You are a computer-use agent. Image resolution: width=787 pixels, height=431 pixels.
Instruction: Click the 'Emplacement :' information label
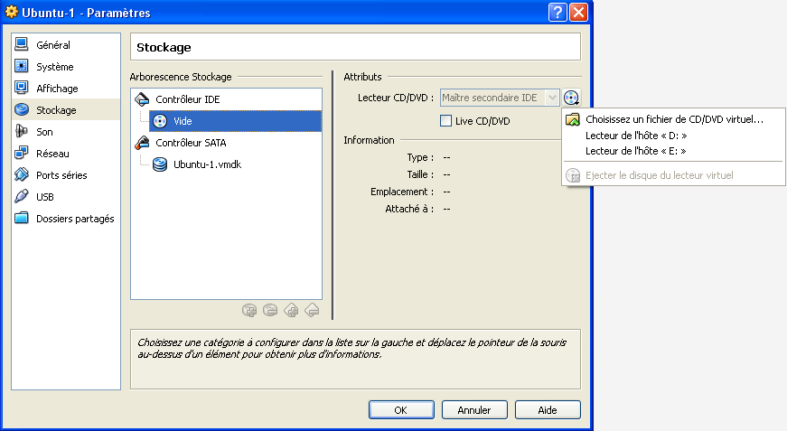[402, 192]
